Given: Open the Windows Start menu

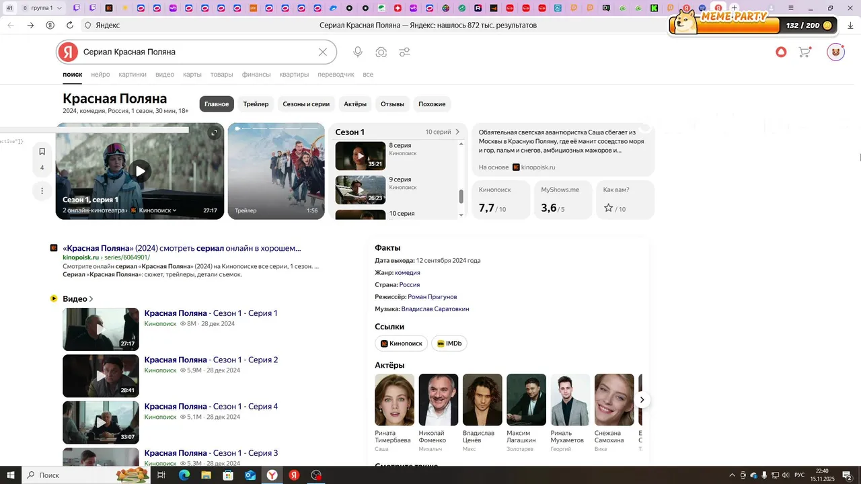Looking at the screenshot, I should (x=11, y=475).
